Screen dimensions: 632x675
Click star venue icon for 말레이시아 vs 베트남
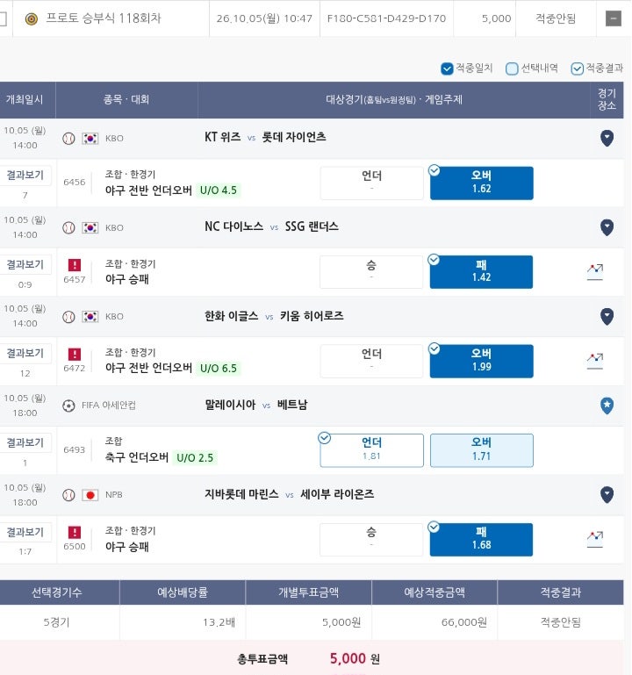point(607,406)
